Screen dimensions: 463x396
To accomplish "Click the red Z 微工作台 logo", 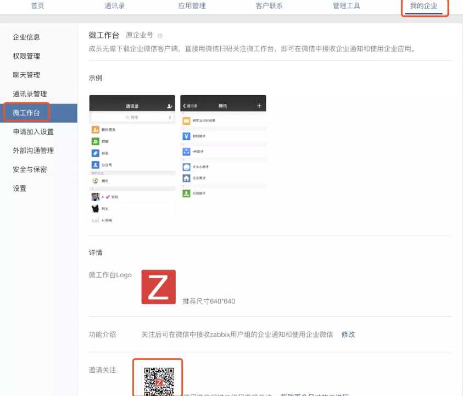I will pyautogui.click(x=159, y=287).
